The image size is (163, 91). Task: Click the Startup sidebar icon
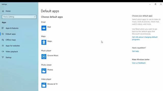[x=3, y=57]
